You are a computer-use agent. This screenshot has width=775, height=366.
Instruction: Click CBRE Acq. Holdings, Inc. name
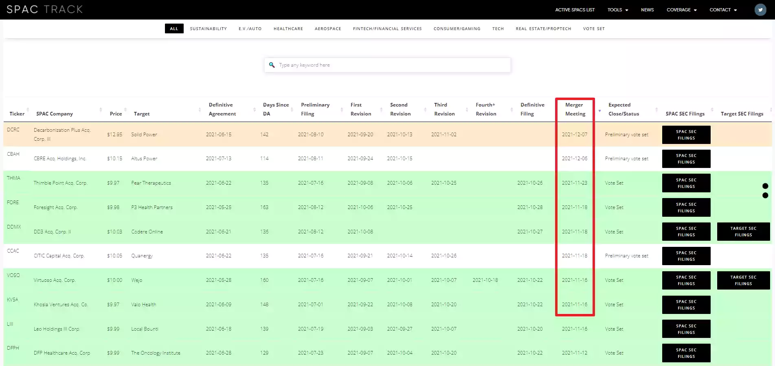coord(60,159)
